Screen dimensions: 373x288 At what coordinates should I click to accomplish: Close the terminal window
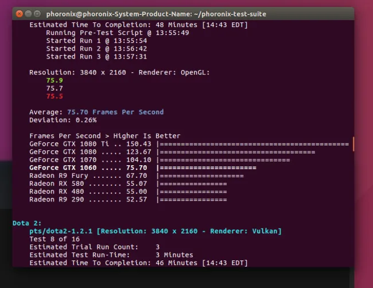tap(20, 14)
